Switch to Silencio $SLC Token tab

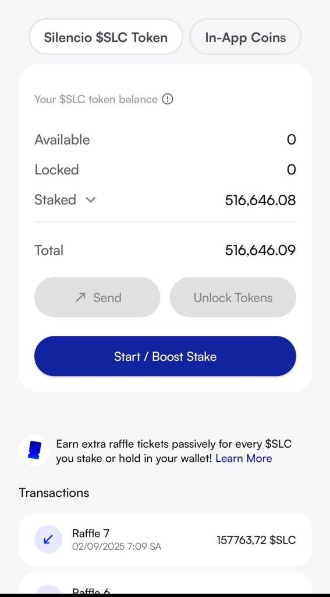click(106, 37)
